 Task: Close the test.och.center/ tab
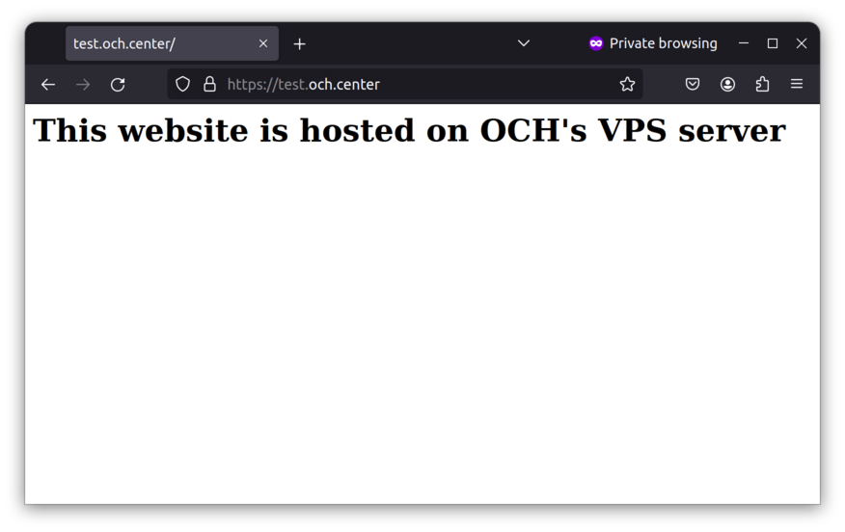point(263,43)
